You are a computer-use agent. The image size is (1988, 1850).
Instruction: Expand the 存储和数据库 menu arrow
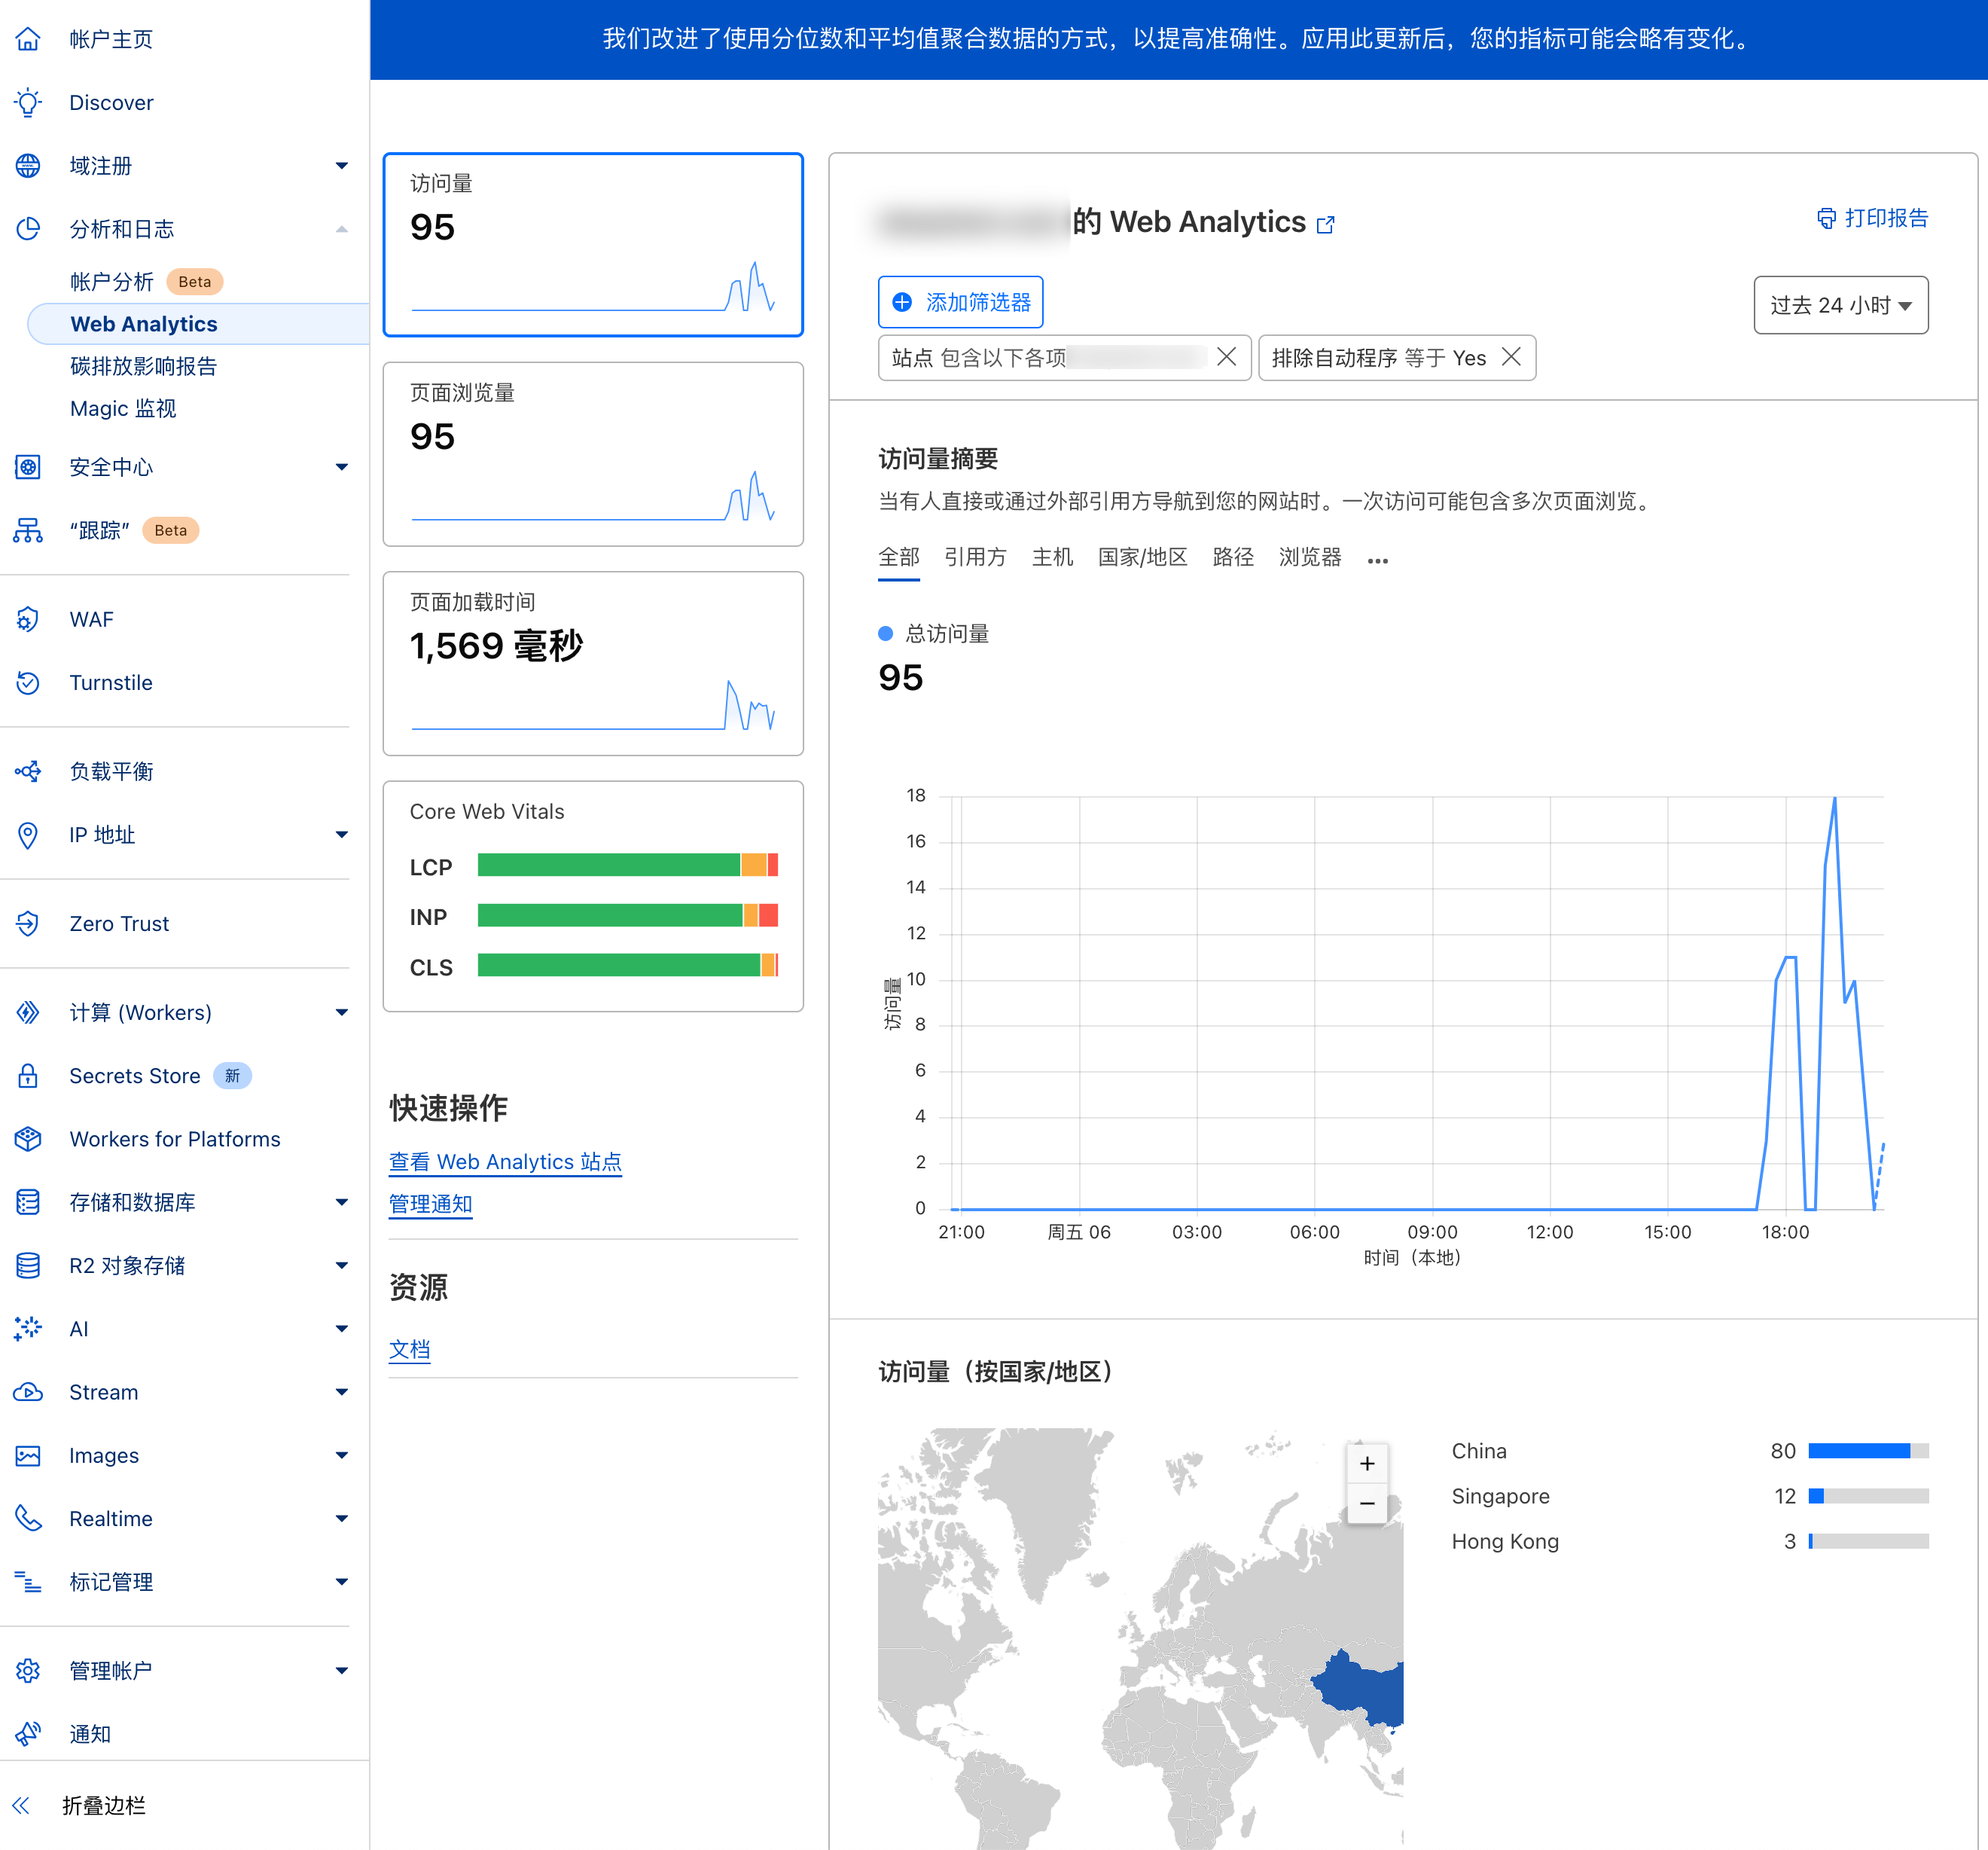click(x=341, y=1201)
